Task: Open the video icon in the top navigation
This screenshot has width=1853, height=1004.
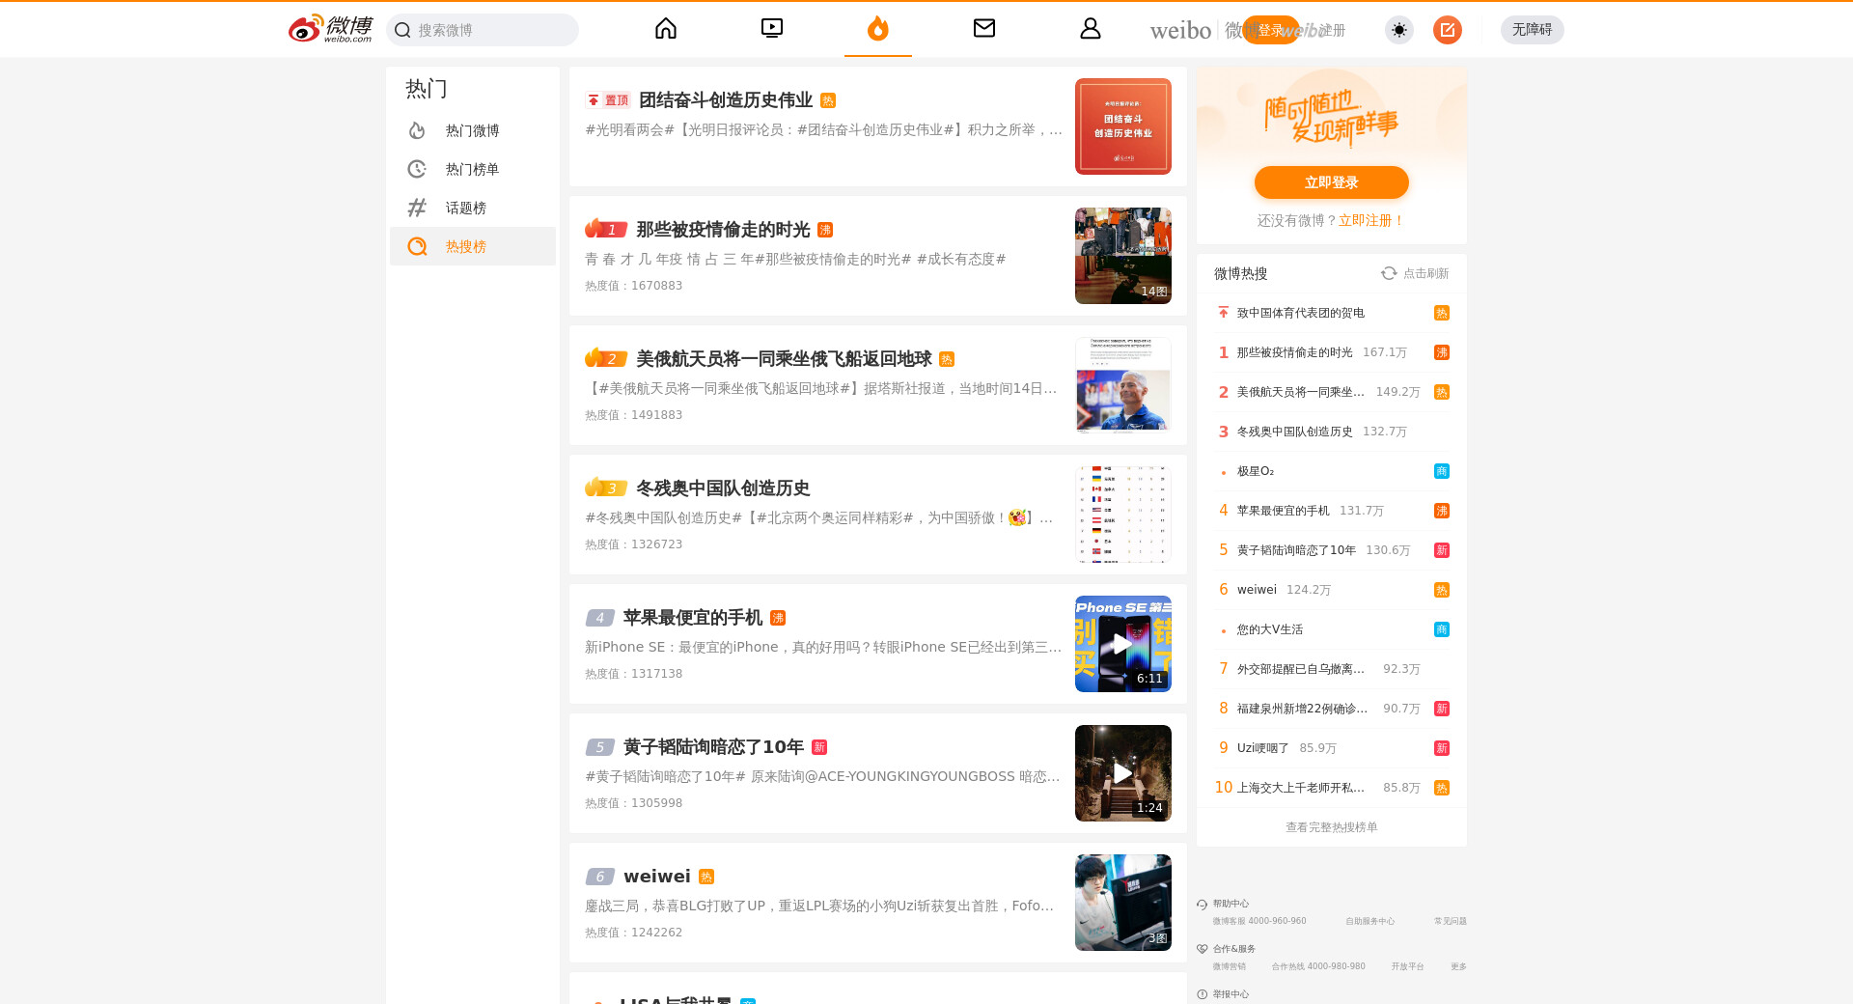Action: (772, 29)
